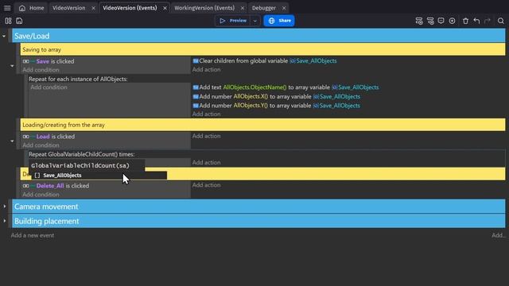Click the globe icon on Share
This screenshot has width=509, height=286.
[x=272, y=21]
